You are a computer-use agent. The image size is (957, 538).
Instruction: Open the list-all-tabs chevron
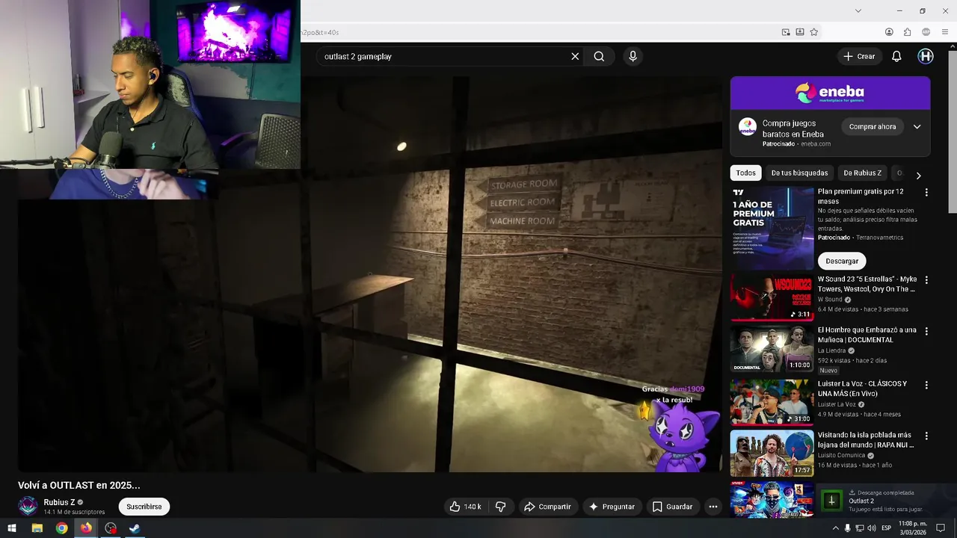[x=858, y=10]
